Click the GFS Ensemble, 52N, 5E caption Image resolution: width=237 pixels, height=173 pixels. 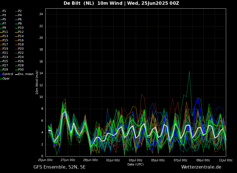(59, 167)
